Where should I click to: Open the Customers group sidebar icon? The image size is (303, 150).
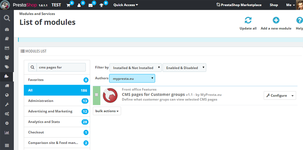click(x=7, y=58)
